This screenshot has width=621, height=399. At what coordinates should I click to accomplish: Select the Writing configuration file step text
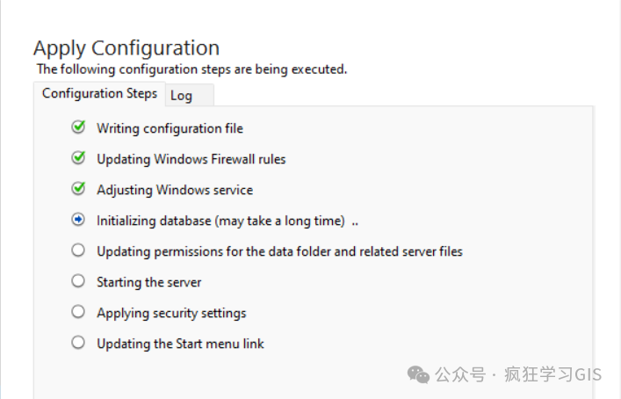point(170,128)
